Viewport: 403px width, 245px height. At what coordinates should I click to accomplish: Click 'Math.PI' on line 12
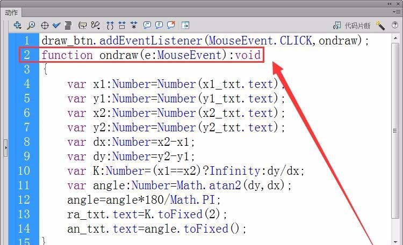tap(193, 199)
